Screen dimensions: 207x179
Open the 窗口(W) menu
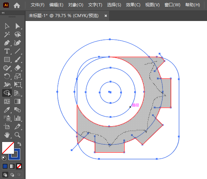click(x=172, y=5)
